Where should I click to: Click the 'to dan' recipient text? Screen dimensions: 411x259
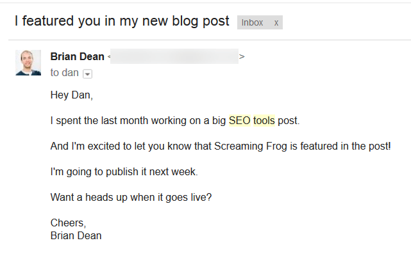64,73
